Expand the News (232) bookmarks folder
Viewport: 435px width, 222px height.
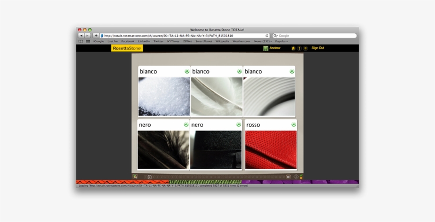(263, 41)
